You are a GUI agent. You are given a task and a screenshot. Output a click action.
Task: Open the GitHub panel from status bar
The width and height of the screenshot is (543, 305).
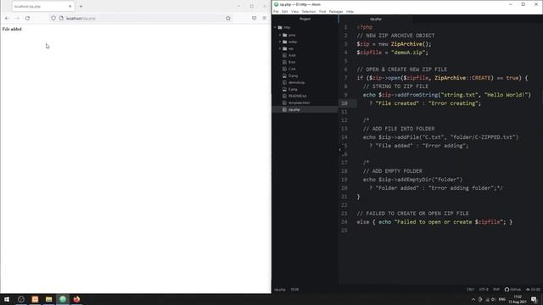tap(512, 290)
